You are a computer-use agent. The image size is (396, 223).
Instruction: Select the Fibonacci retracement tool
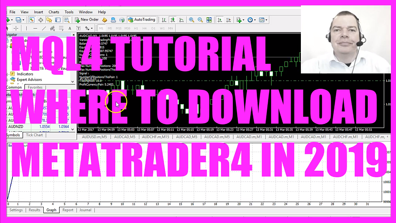[61, 28]
